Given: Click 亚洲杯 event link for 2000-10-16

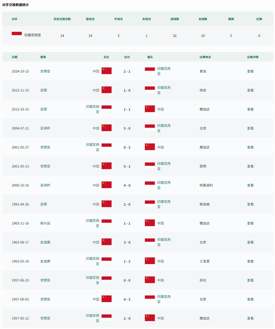Looking at the screenshot, I should coord(45,185).
